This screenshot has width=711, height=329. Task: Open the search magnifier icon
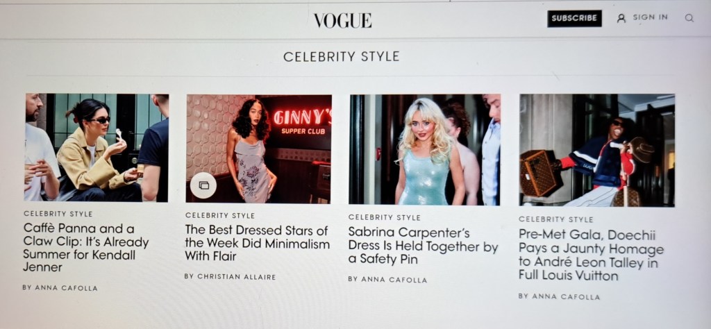coord(689,18)
